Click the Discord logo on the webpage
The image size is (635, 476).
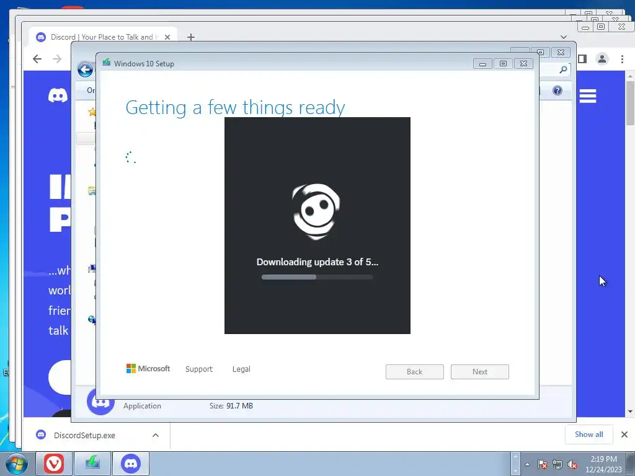(x=58, y=95)
